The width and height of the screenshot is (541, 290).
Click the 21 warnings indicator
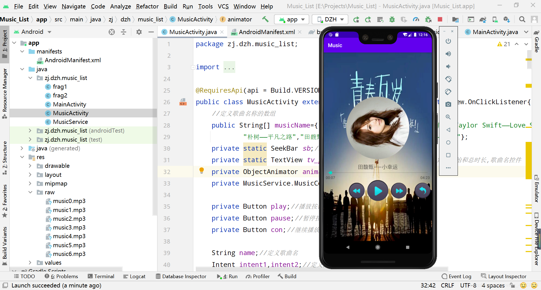pyautogui.click(x=504, y=44)
